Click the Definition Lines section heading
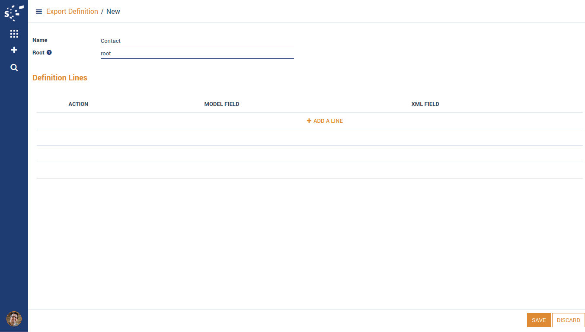This screenshot has height=332, width=585. (60, 78)
